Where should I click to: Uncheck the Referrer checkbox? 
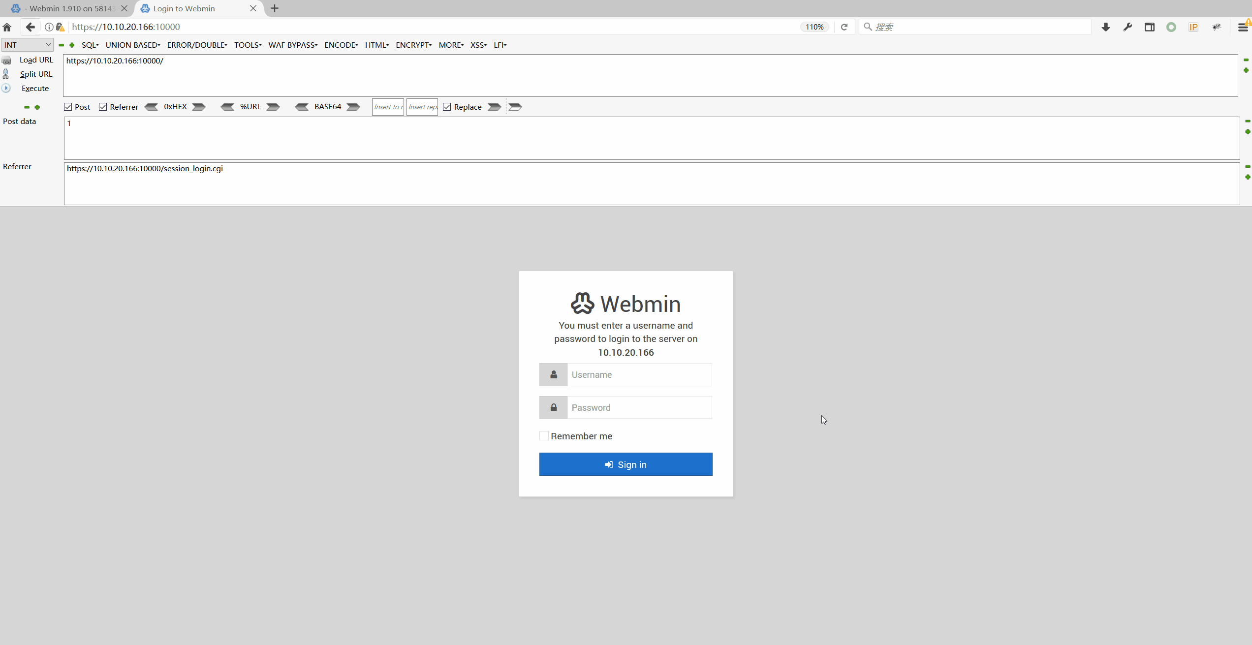pos(103,107)
